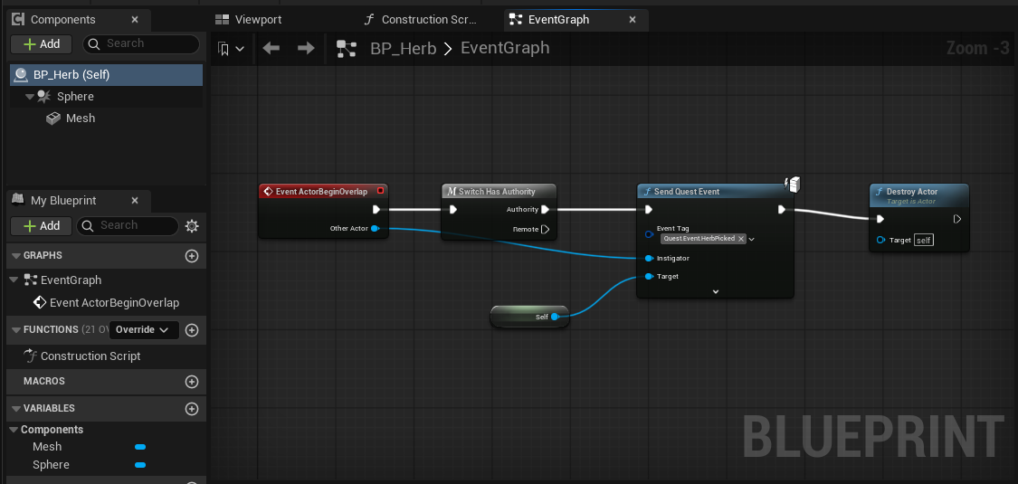Screen dimensions: 1018x484
Task: Click the Destroy Actor Target pin
Action: 880,240
